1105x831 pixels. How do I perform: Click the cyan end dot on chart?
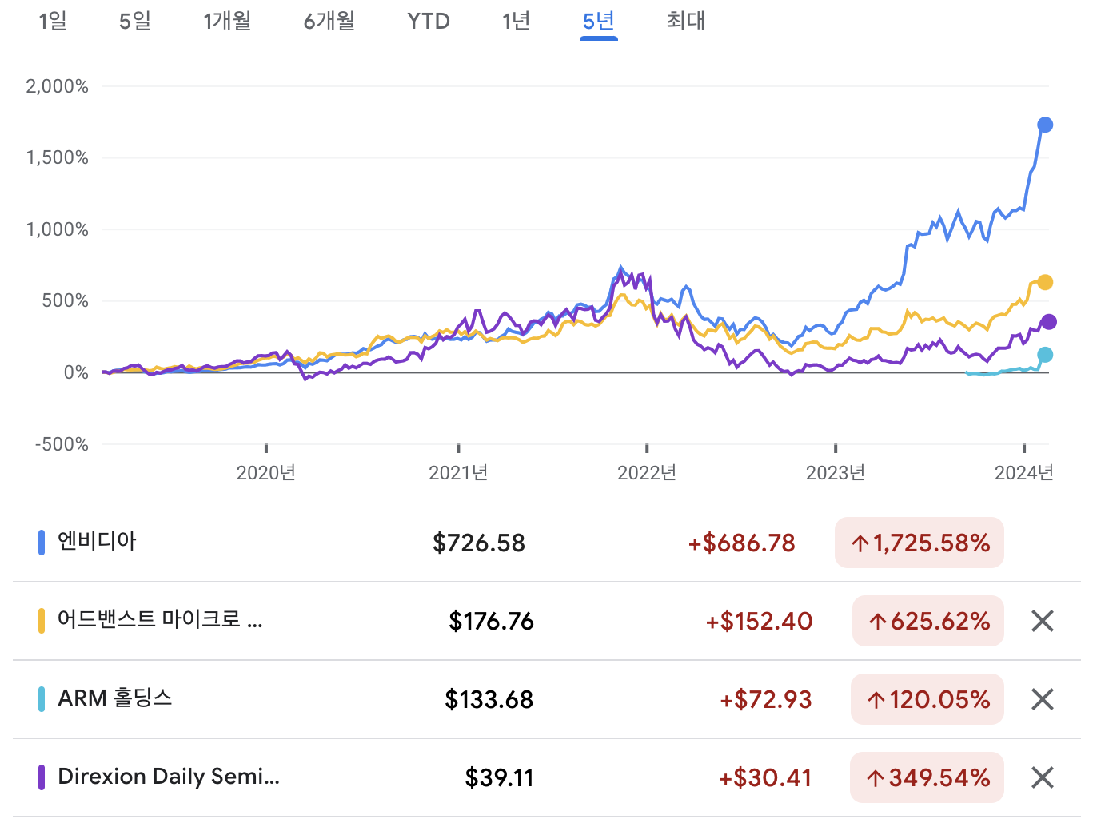1045,355
